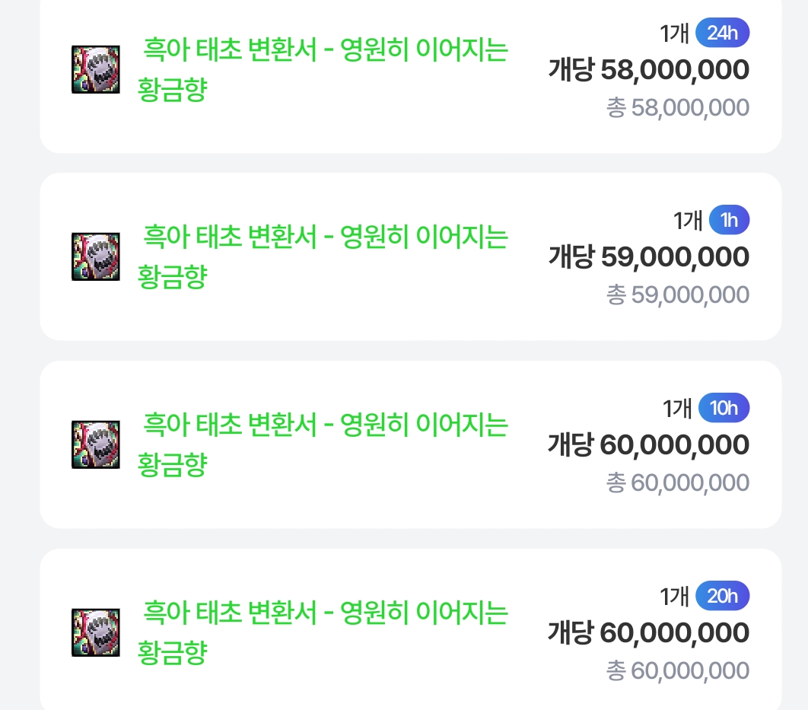Click the 총 58,000,000 total price
The width and height of the screenshot is (808, 710).
(x=677, y=107)
